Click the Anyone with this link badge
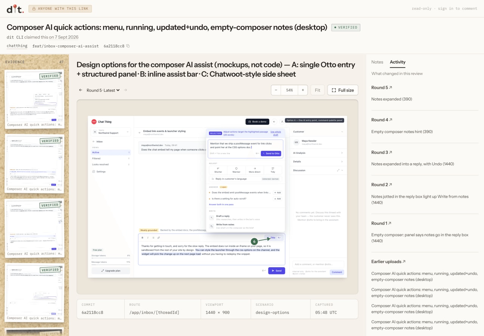Image resolution: width=484 pixels, height=336 pixels. (60, 9)
